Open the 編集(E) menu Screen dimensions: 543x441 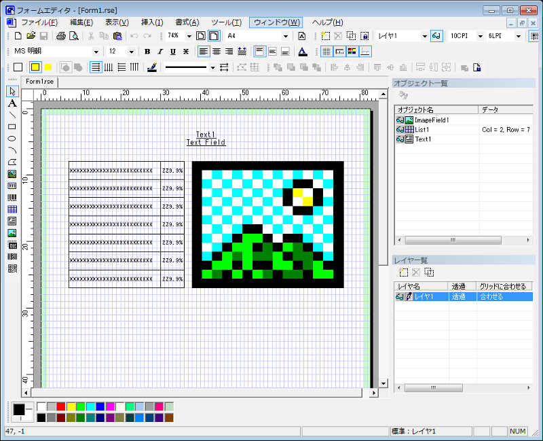(x=81, y=22)
